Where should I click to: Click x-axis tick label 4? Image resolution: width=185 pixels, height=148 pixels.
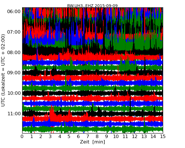tap(60, 137)
